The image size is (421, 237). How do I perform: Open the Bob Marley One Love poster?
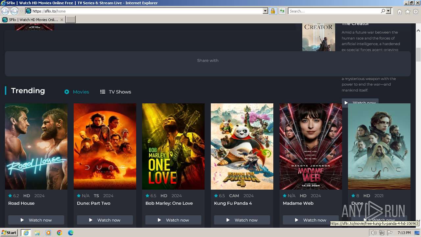[x=173, y=146]
